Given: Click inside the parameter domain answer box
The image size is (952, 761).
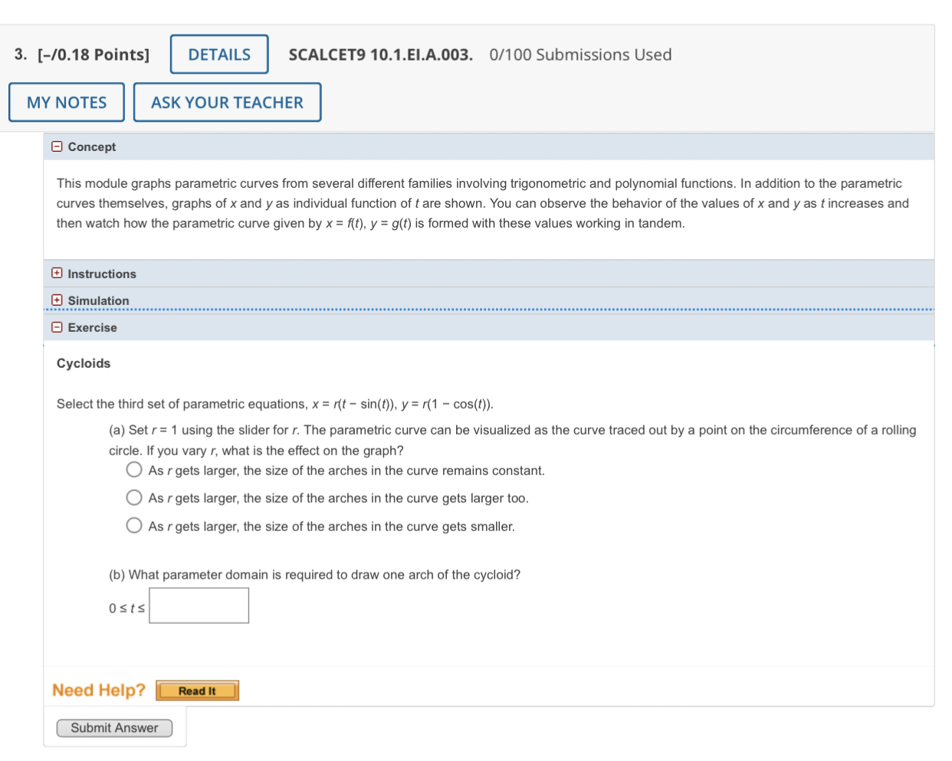Looking at the screenshot, I should pos(199,605).
